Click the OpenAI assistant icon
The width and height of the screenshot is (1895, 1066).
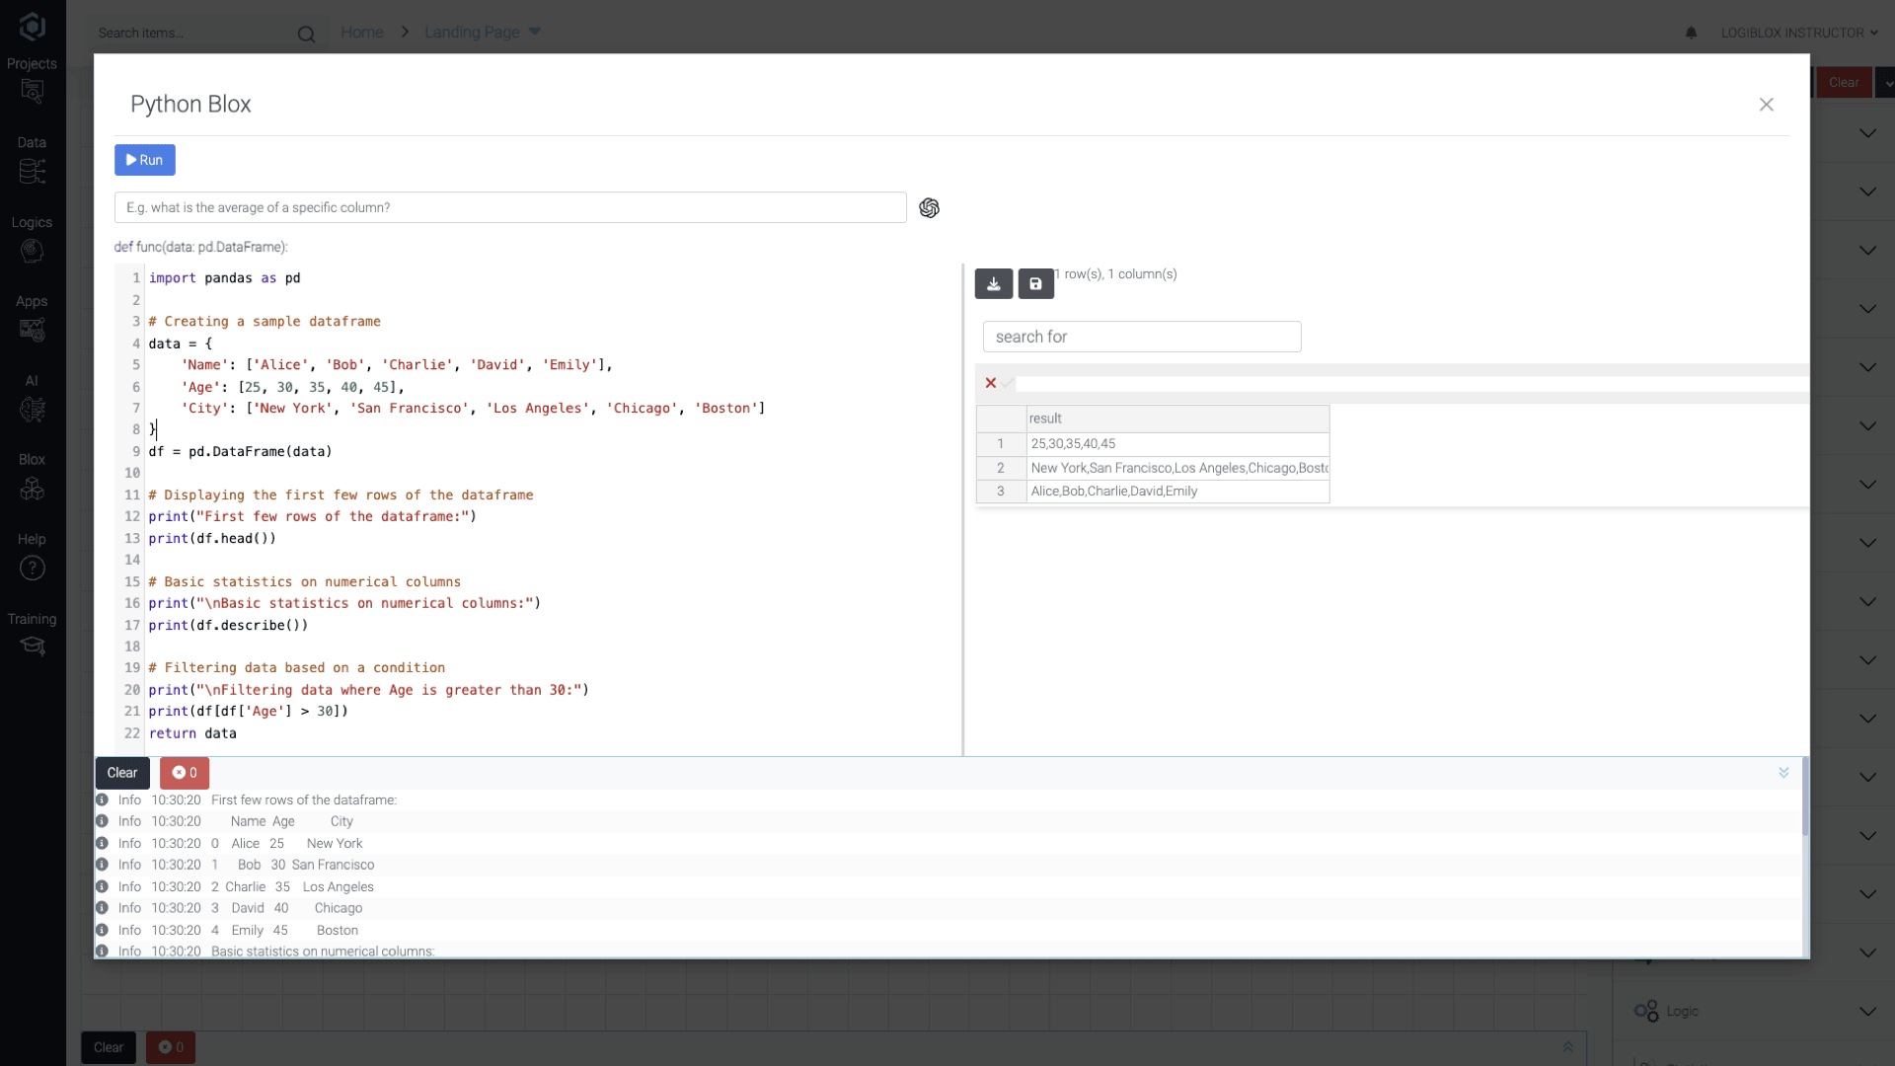[x=929, y=208]
